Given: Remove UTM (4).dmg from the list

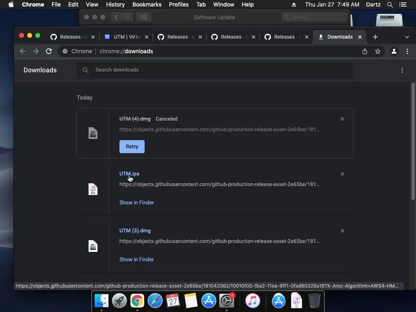Looking at the screenshot, I should tap(342, 119).
